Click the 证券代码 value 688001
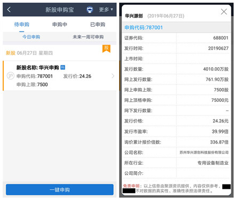 click(221, 38)
